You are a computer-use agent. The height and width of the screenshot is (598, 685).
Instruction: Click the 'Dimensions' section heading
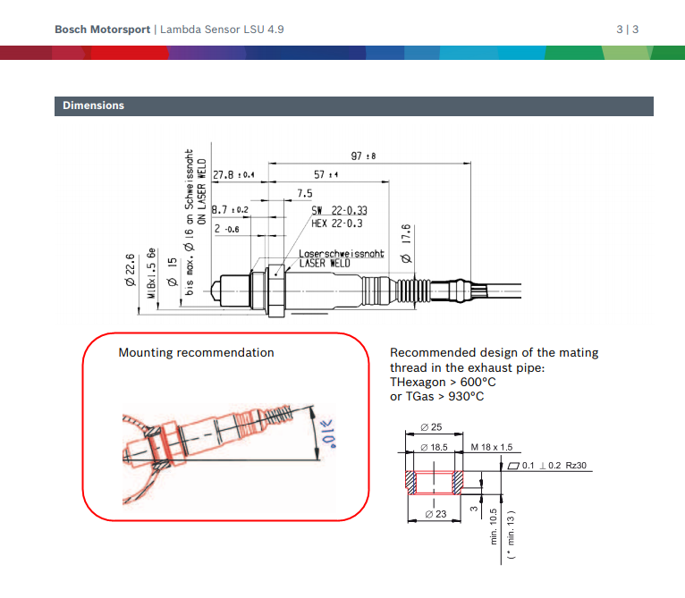tap(94, 105)
